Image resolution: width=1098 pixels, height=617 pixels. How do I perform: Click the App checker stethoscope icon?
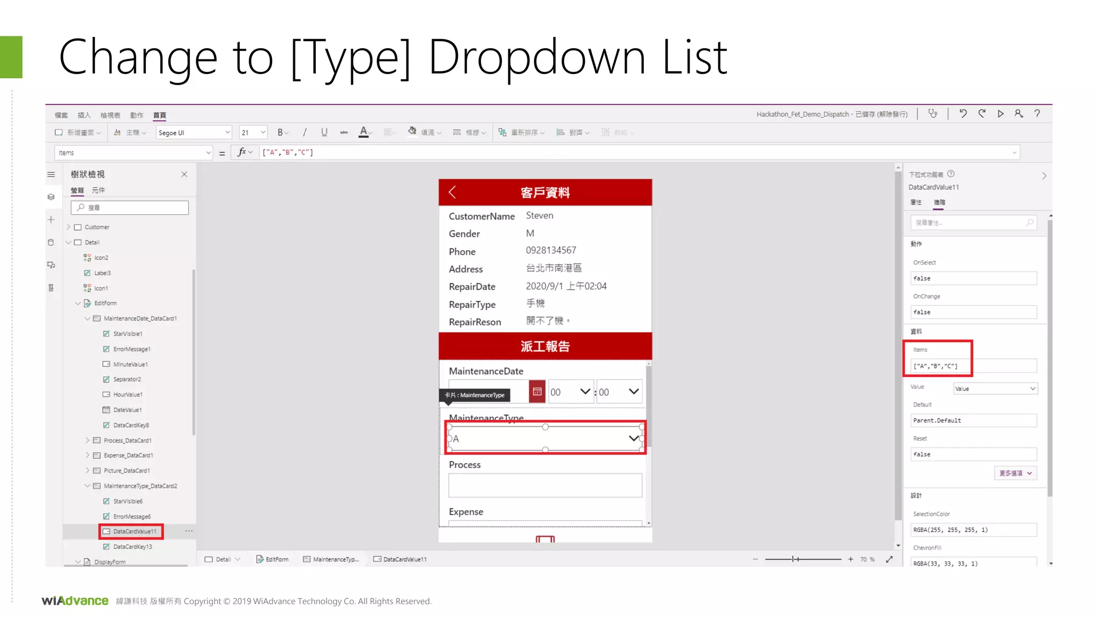(933, 114)
